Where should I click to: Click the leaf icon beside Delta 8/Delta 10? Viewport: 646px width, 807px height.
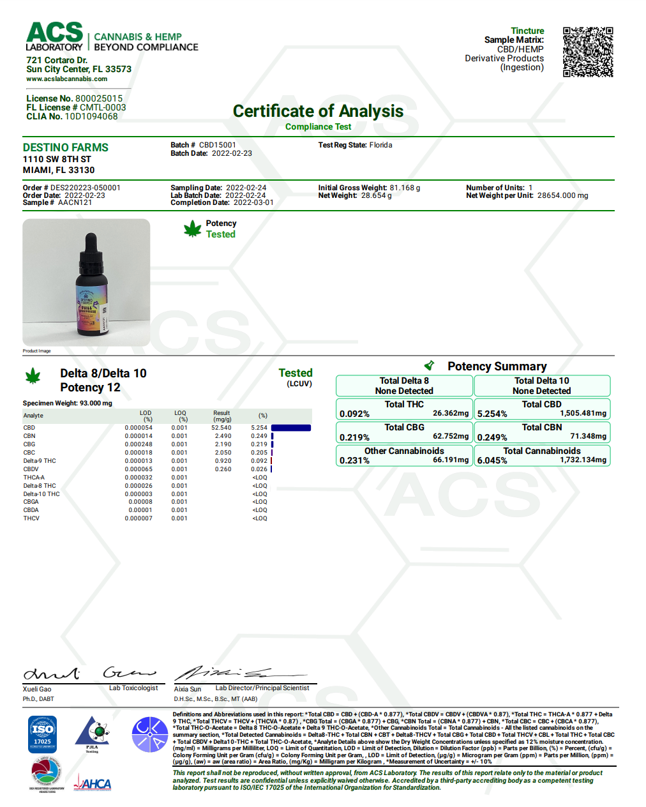tap(33, 376)
